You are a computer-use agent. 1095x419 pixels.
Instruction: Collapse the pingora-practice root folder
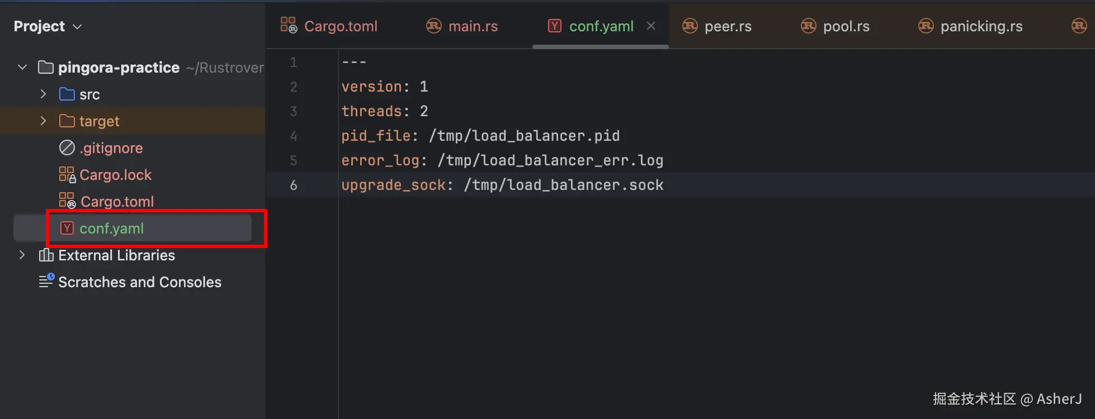22,68
